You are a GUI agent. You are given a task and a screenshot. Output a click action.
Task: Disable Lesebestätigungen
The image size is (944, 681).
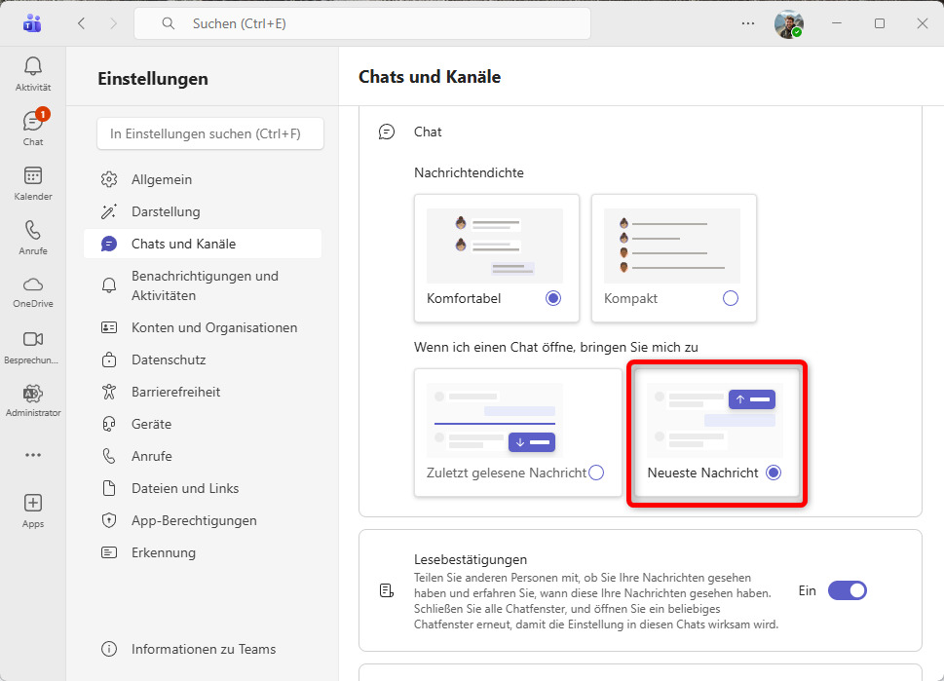[847, 590]
